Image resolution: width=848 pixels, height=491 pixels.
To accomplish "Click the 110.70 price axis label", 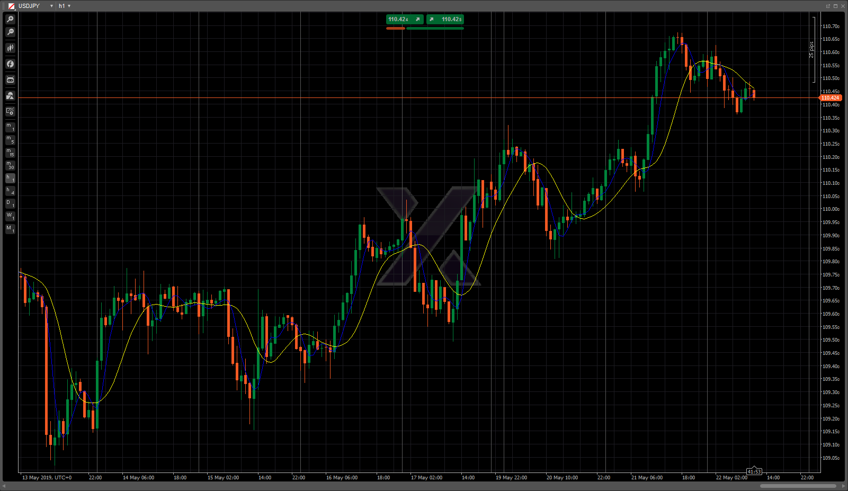I will click(x=831, y=26).
